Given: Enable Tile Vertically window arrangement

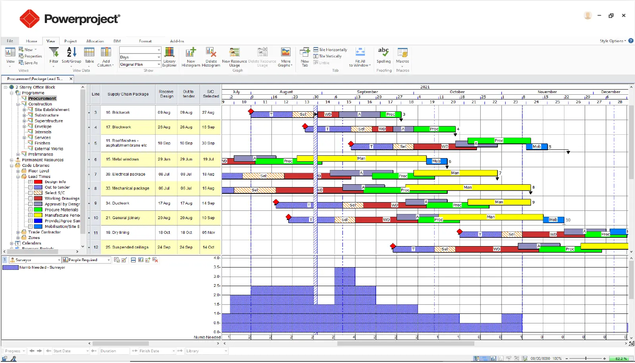Looking at the screenshot, I should 328,56.
